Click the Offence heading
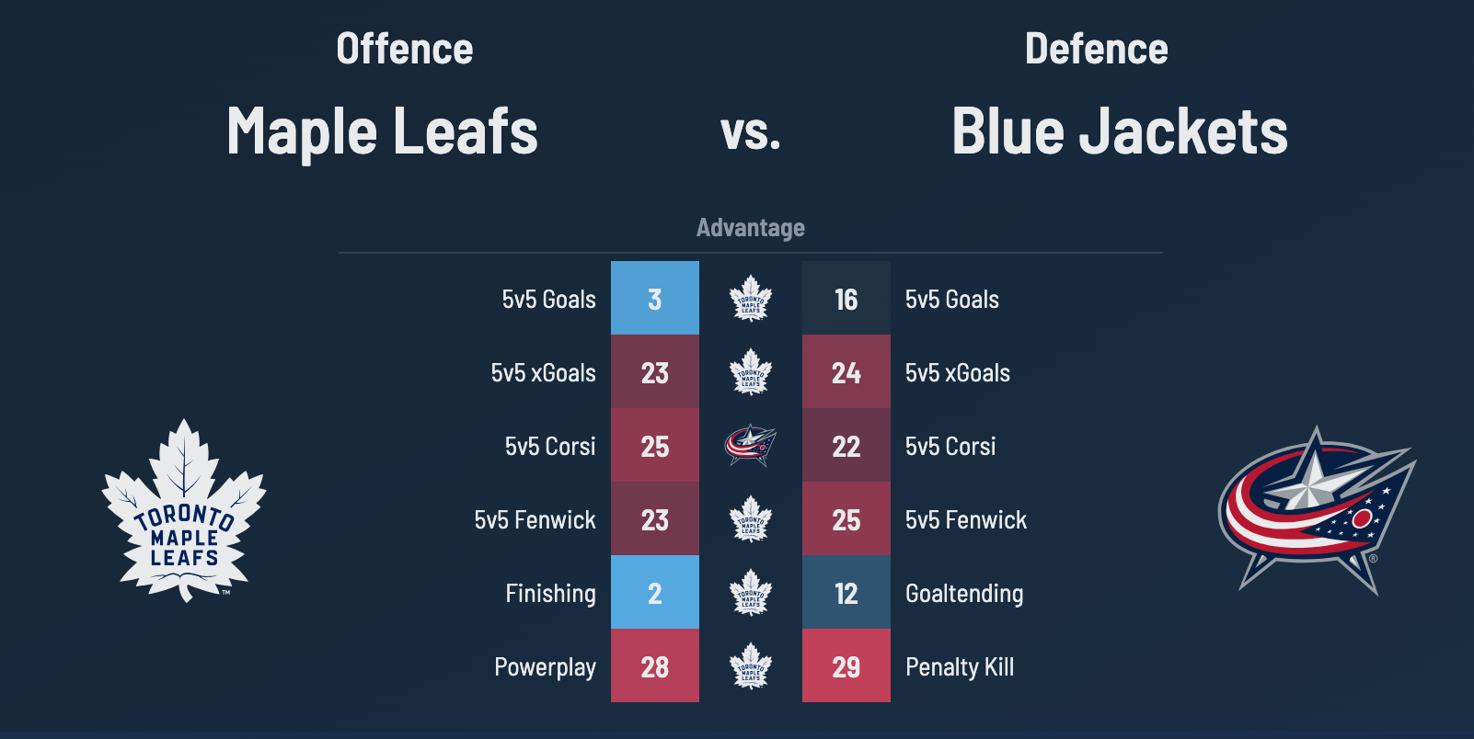This screenshot has width=1474, height=739. [x=405, y=50]
